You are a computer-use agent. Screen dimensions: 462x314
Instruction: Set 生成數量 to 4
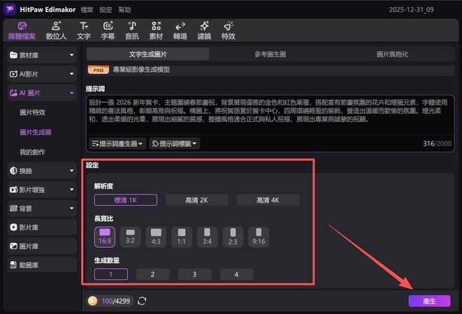tap(236, 274)
